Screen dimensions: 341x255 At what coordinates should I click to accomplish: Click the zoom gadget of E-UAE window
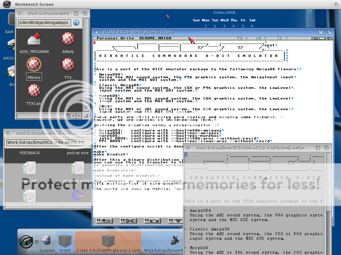click(321, 32)
